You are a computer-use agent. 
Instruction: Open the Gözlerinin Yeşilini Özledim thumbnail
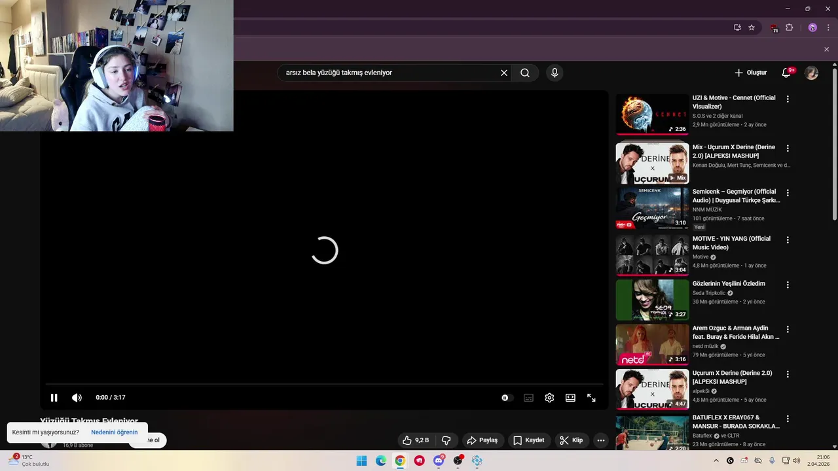(x=652, y=300)
